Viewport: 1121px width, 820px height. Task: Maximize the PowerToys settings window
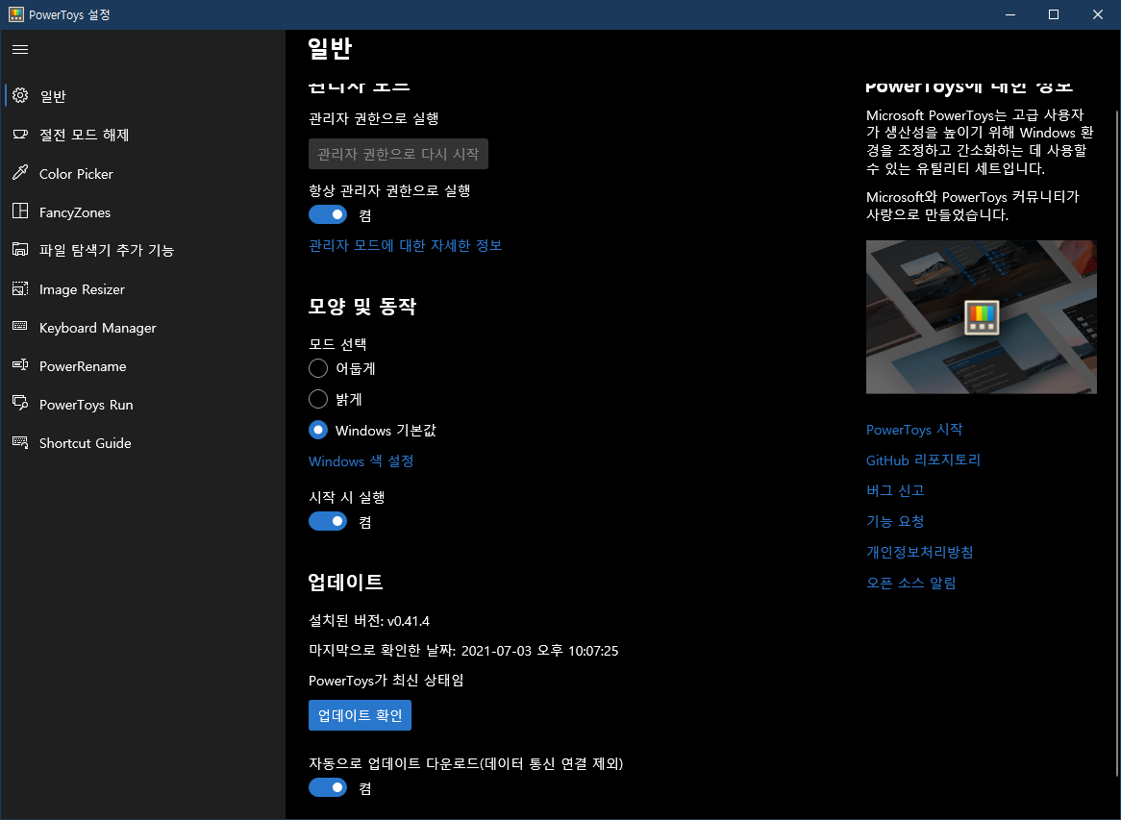(1053, 14)
